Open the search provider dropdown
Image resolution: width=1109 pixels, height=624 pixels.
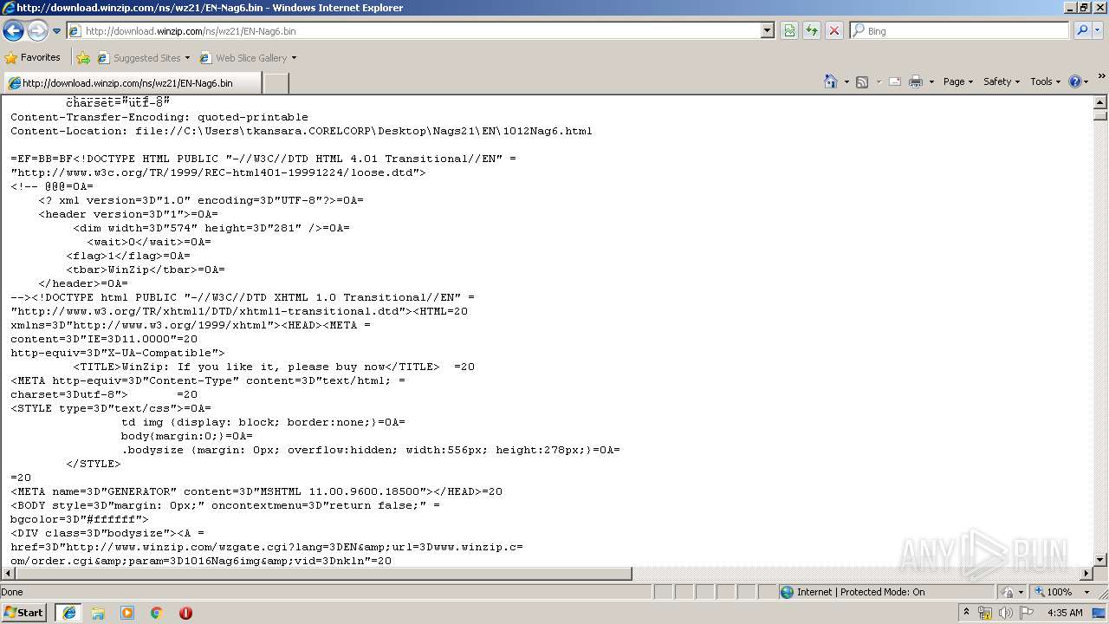[1099, 30]
